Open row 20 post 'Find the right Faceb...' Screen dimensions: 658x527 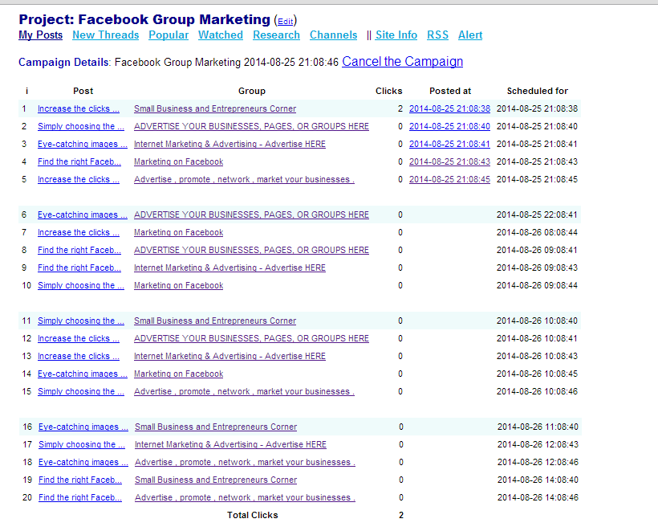tap(80, 496)
